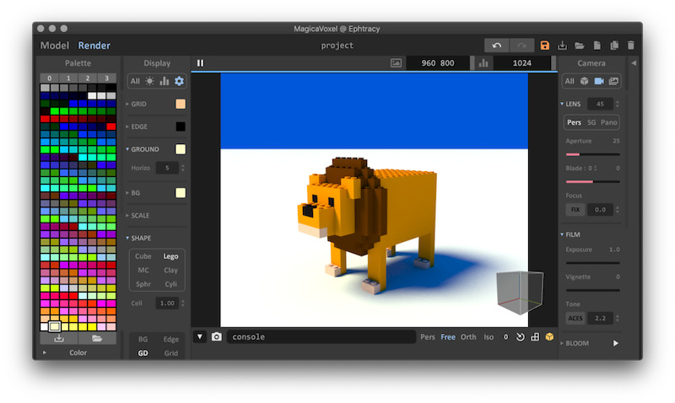The height and width of the screenshot is (403, 675).
Task: Expand the GRID section
Action: (x=138, y=105)
